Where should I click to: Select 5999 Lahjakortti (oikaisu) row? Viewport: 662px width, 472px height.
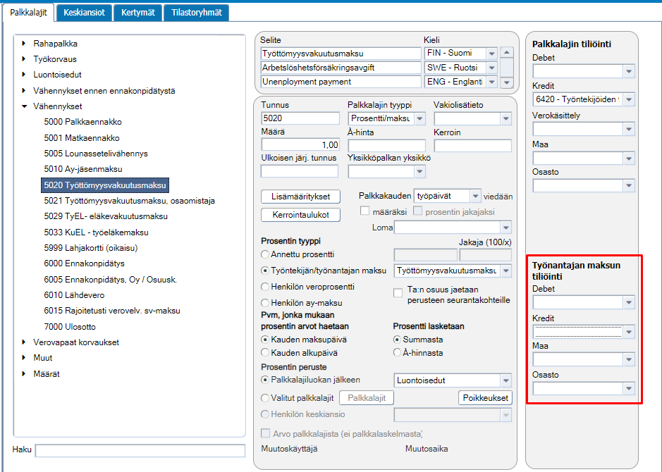tap(91, 248)
